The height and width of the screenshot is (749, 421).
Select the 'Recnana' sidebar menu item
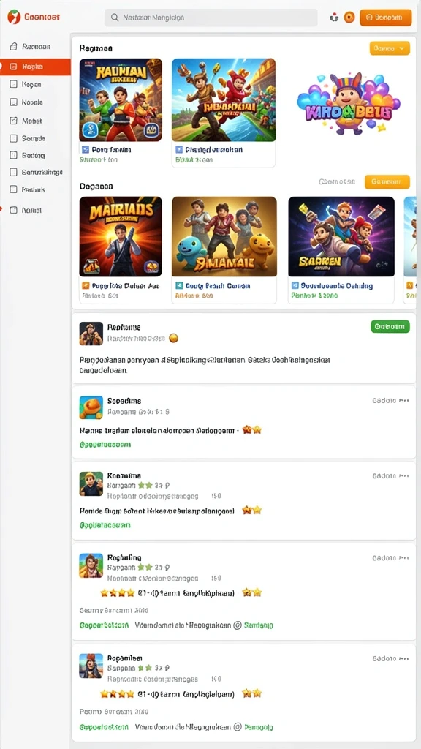pyautogui.click(x=35, y=47)
